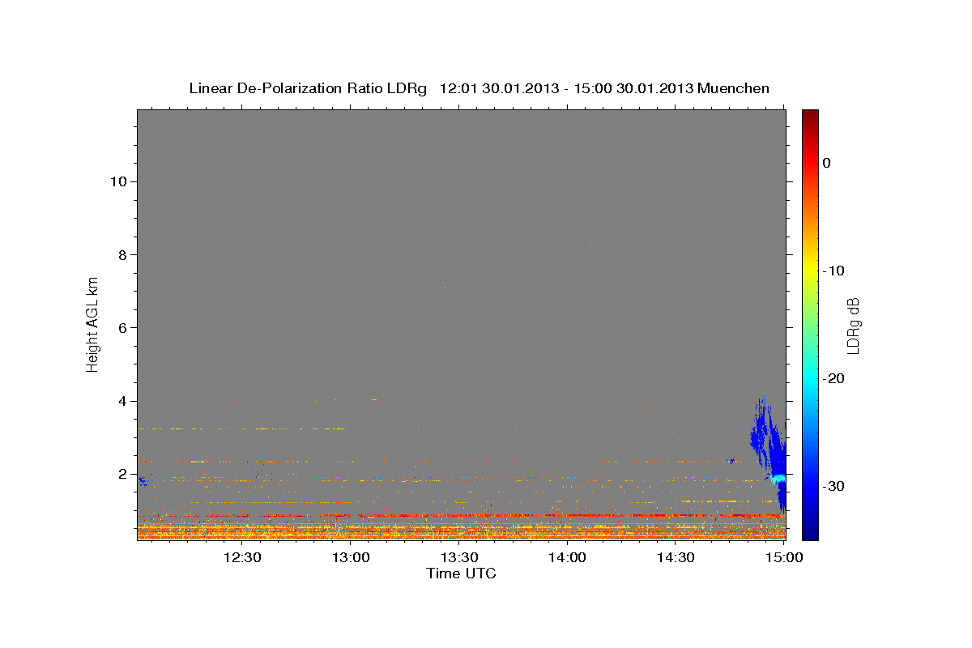Click the 'LDRg dB' colorbar label
The height and width of the screenshot is (648, 972).
(853, 326)
